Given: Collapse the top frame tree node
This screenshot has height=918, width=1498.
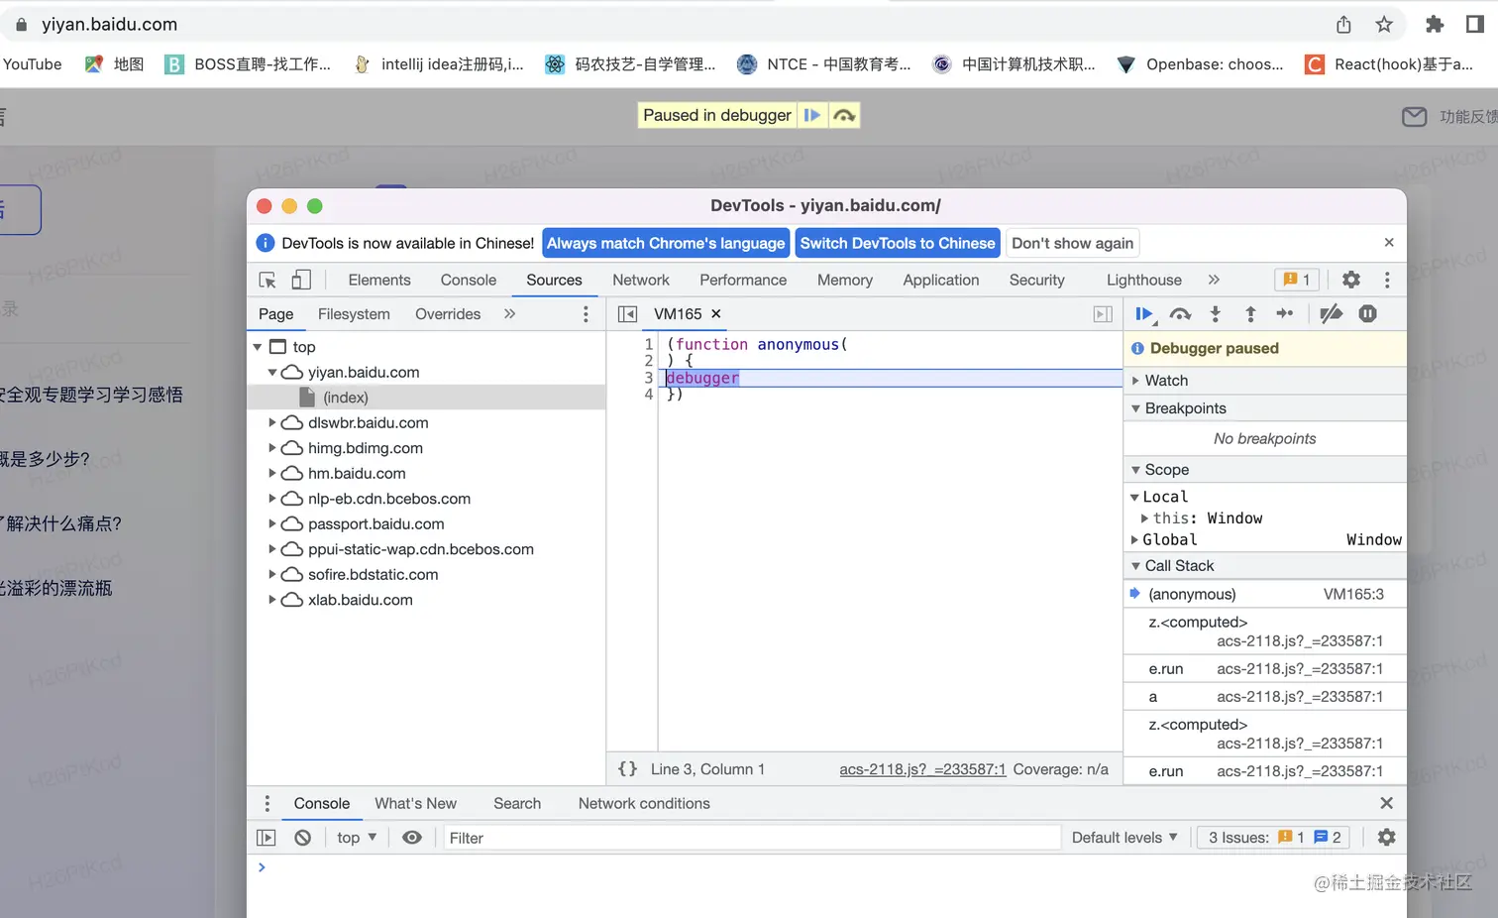Looking at the screenshot, I should 258,347.
